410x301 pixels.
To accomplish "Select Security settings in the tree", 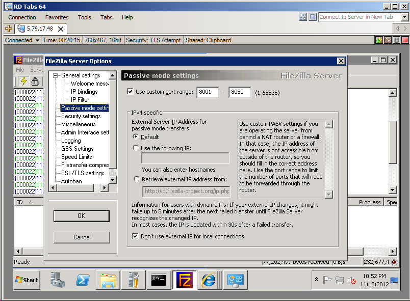I will coord(81,116).
